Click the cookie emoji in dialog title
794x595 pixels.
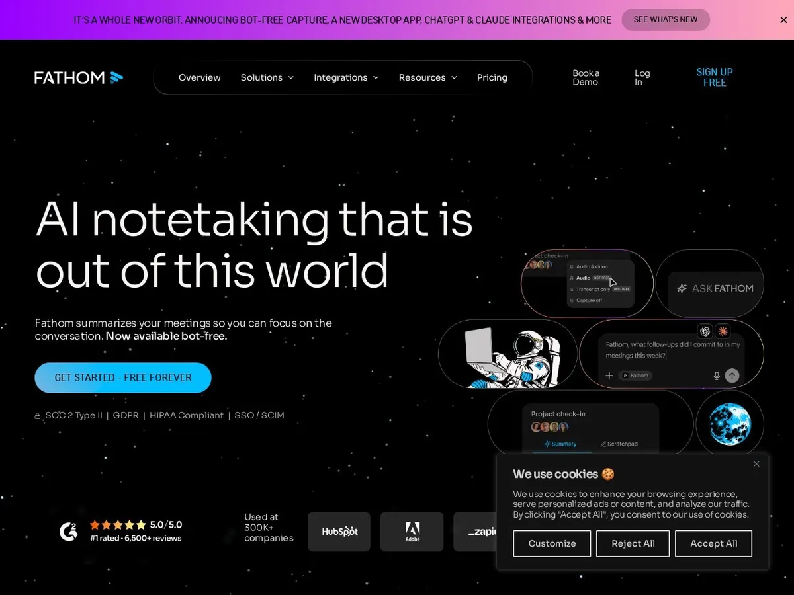pos(608,474)
